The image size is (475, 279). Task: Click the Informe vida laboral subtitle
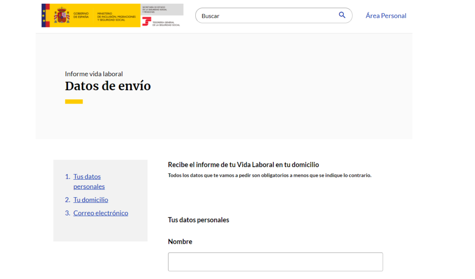pos(94,74)
